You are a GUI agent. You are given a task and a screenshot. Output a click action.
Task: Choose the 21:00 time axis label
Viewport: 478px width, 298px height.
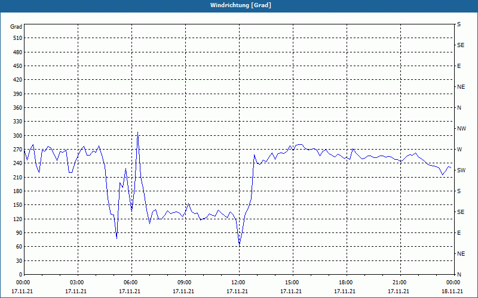[399, 283]
